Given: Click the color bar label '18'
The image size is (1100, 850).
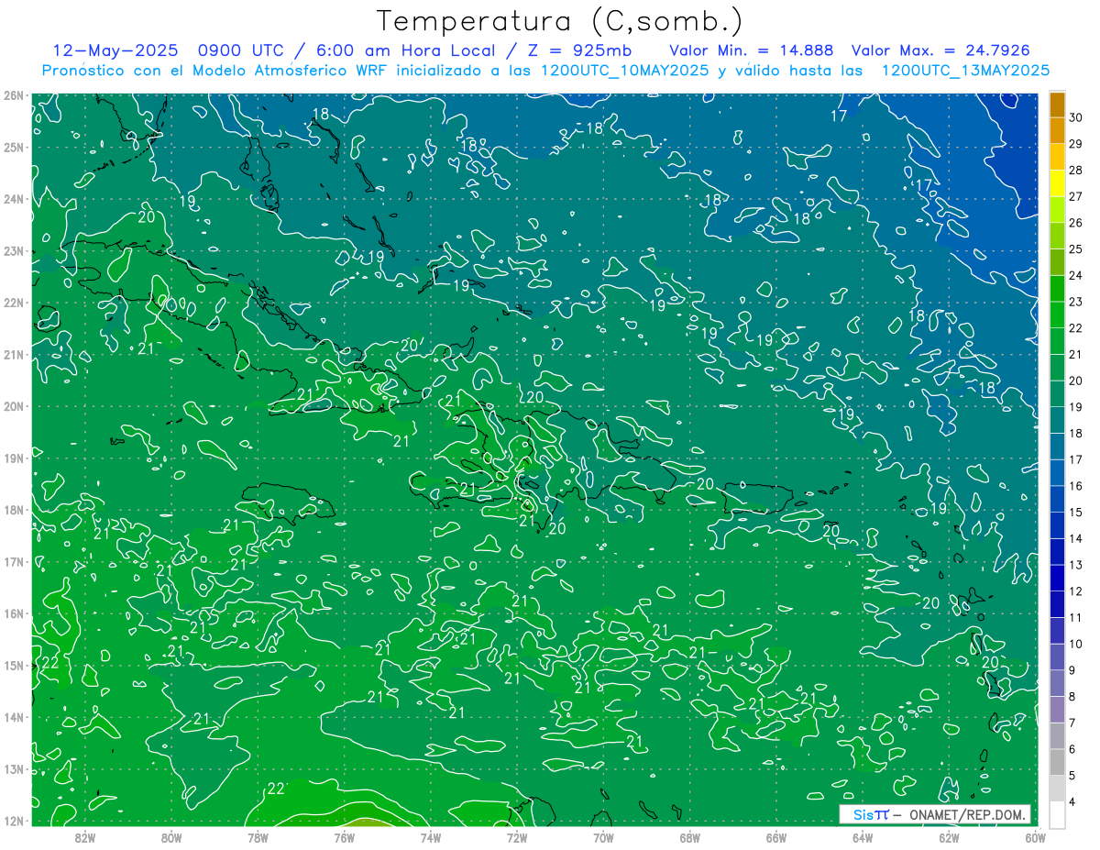Looking at the screenshot, I should click(x=1076, y=433).
